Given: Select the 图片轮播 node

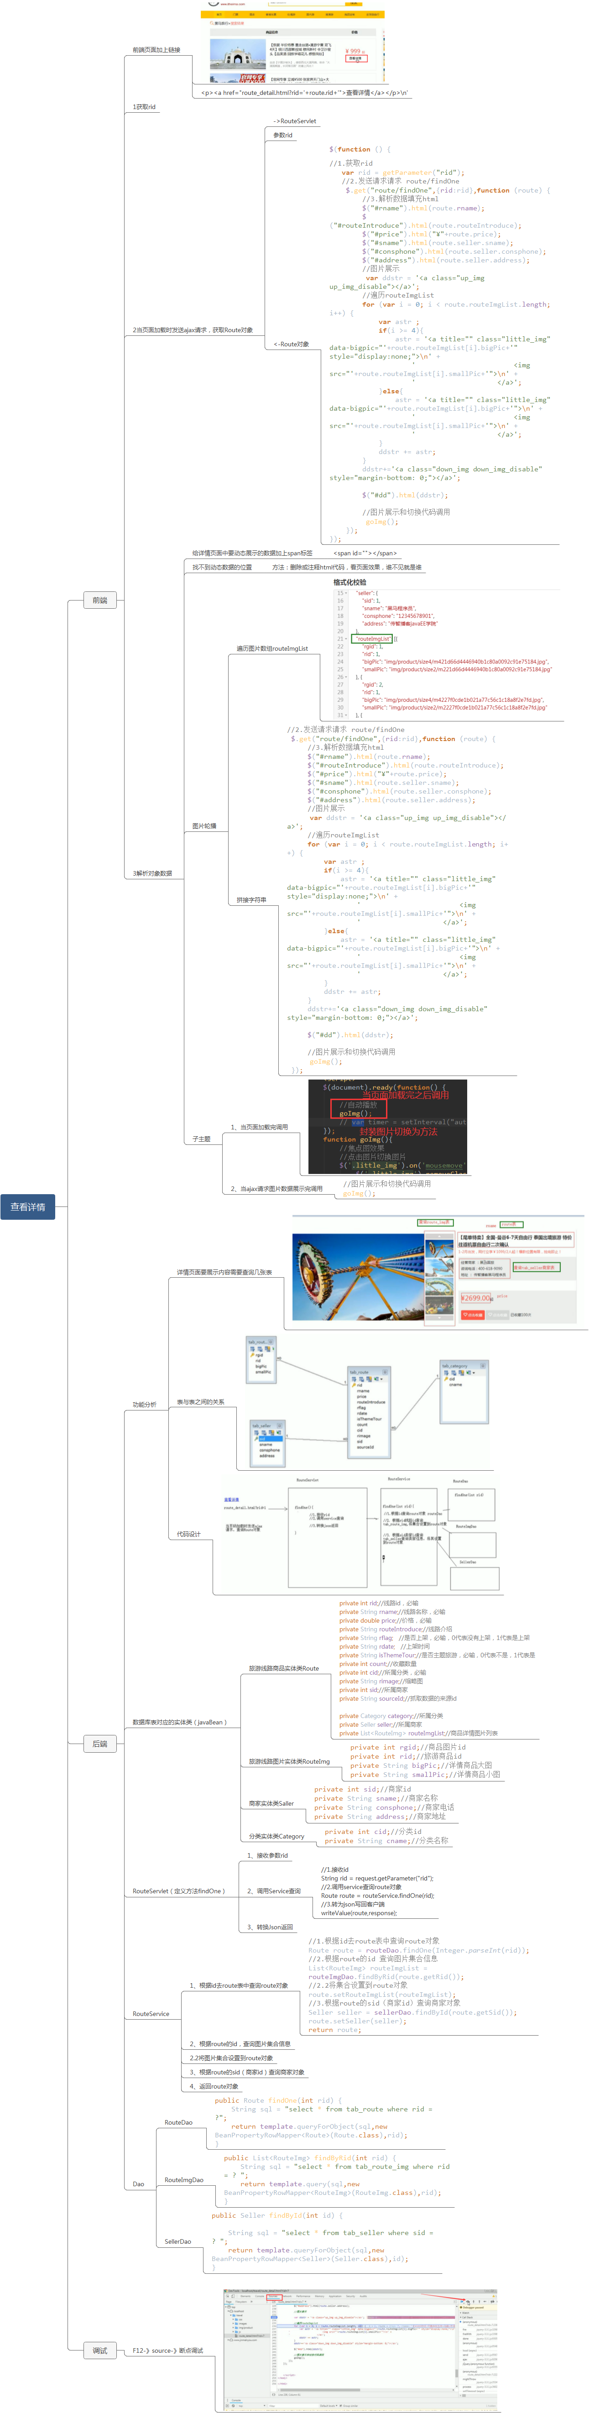Looking at the screenshot, I should pos(204,825).
